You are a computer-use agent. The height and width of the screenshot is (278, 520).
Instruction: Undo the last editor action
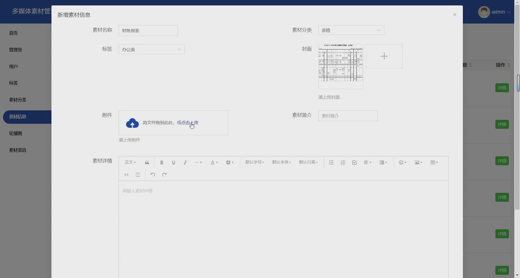click(152, 174)
